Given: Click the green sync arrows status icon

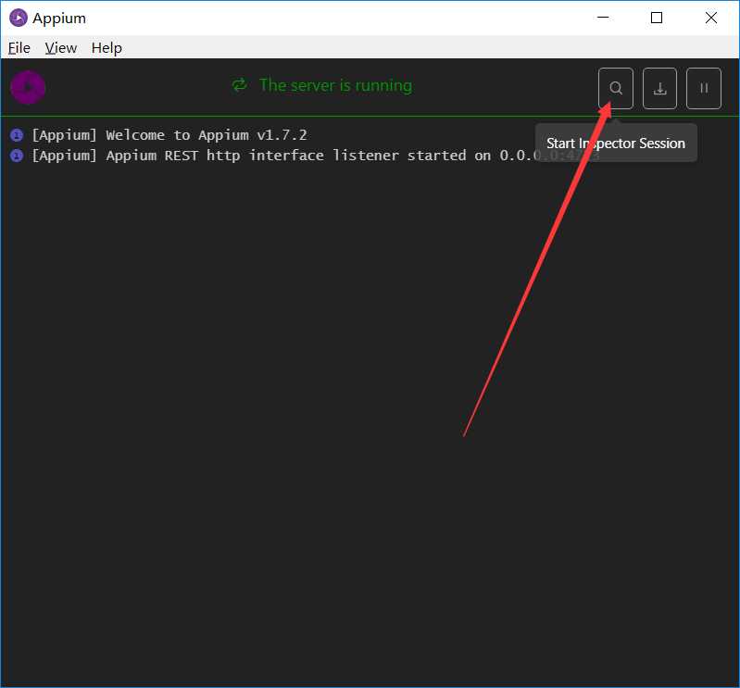Looking at the screenshot, I should pos(240,85).
